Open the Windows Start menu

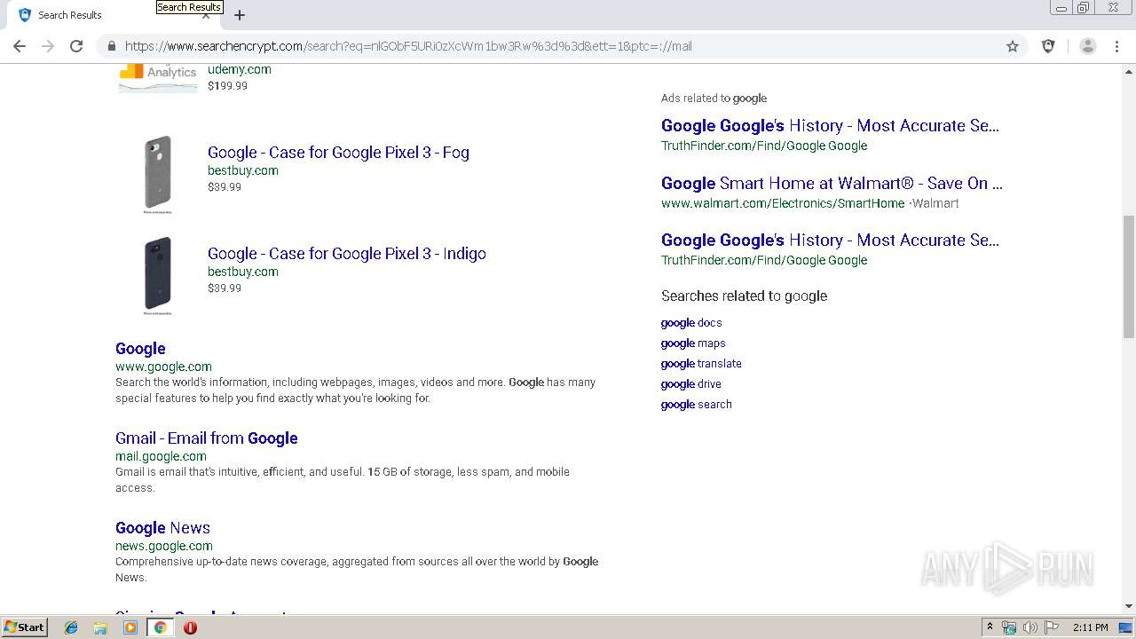pos(24,627)
